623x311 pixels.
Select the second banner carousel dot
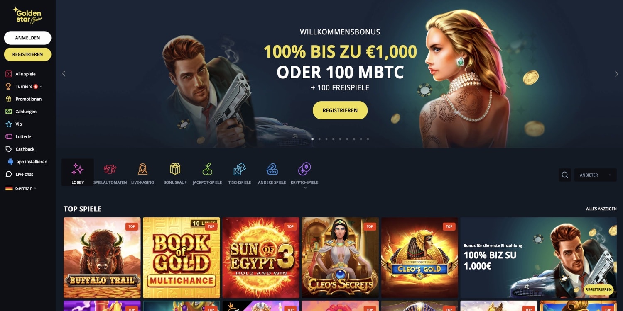pyautogui.click(x=319, y=139)
